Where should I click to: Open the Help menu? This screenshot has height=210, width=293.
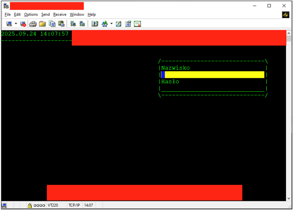tap(92, 14)
